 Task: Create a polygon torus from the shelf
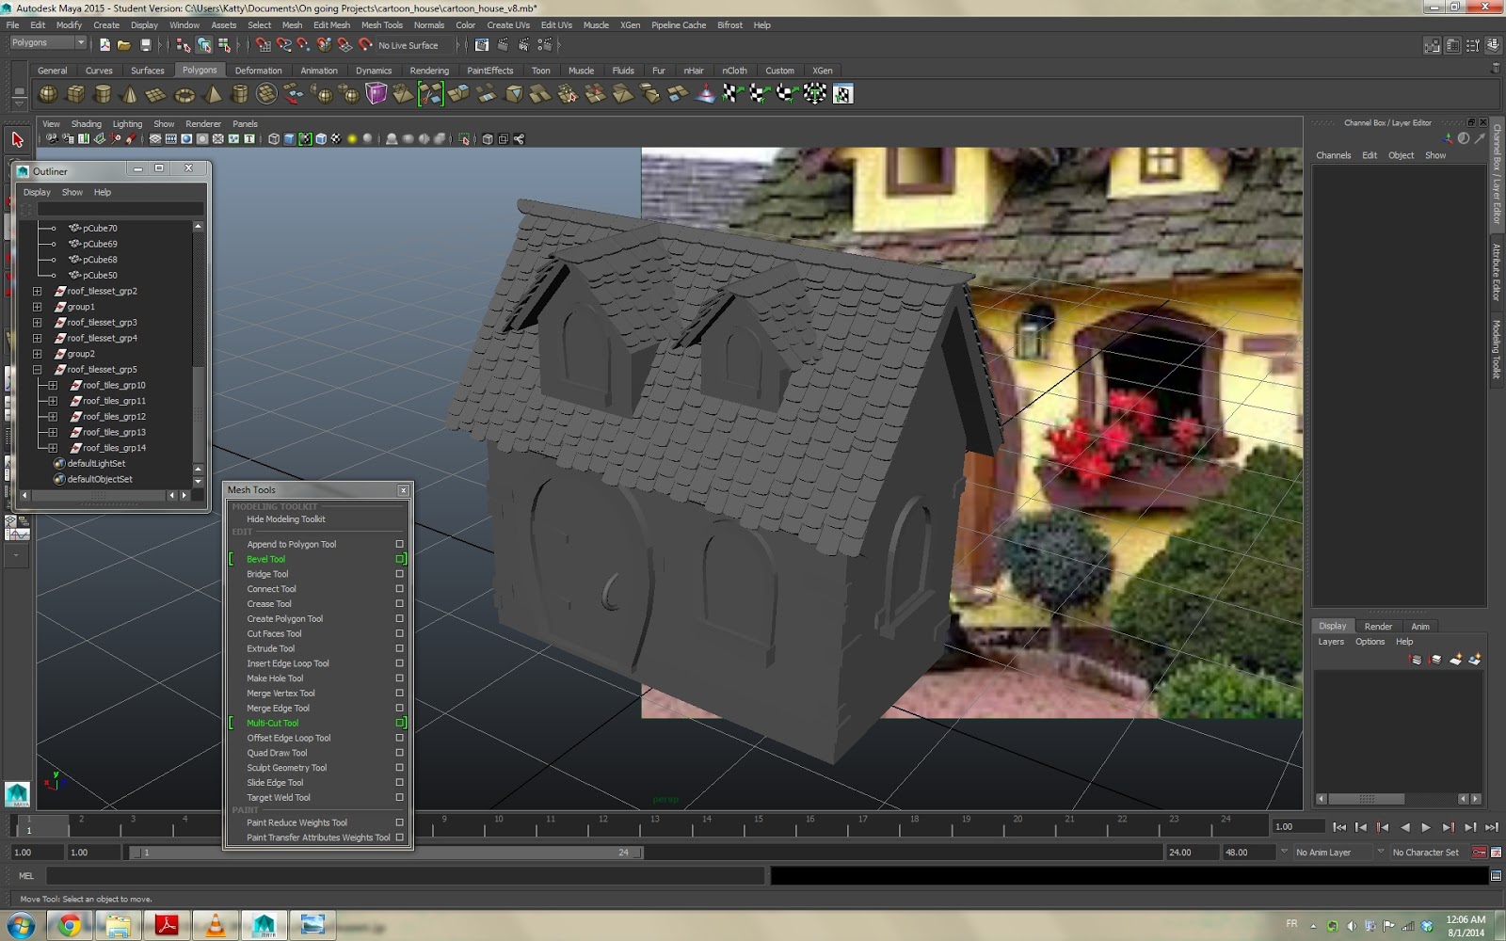point(184,94)
